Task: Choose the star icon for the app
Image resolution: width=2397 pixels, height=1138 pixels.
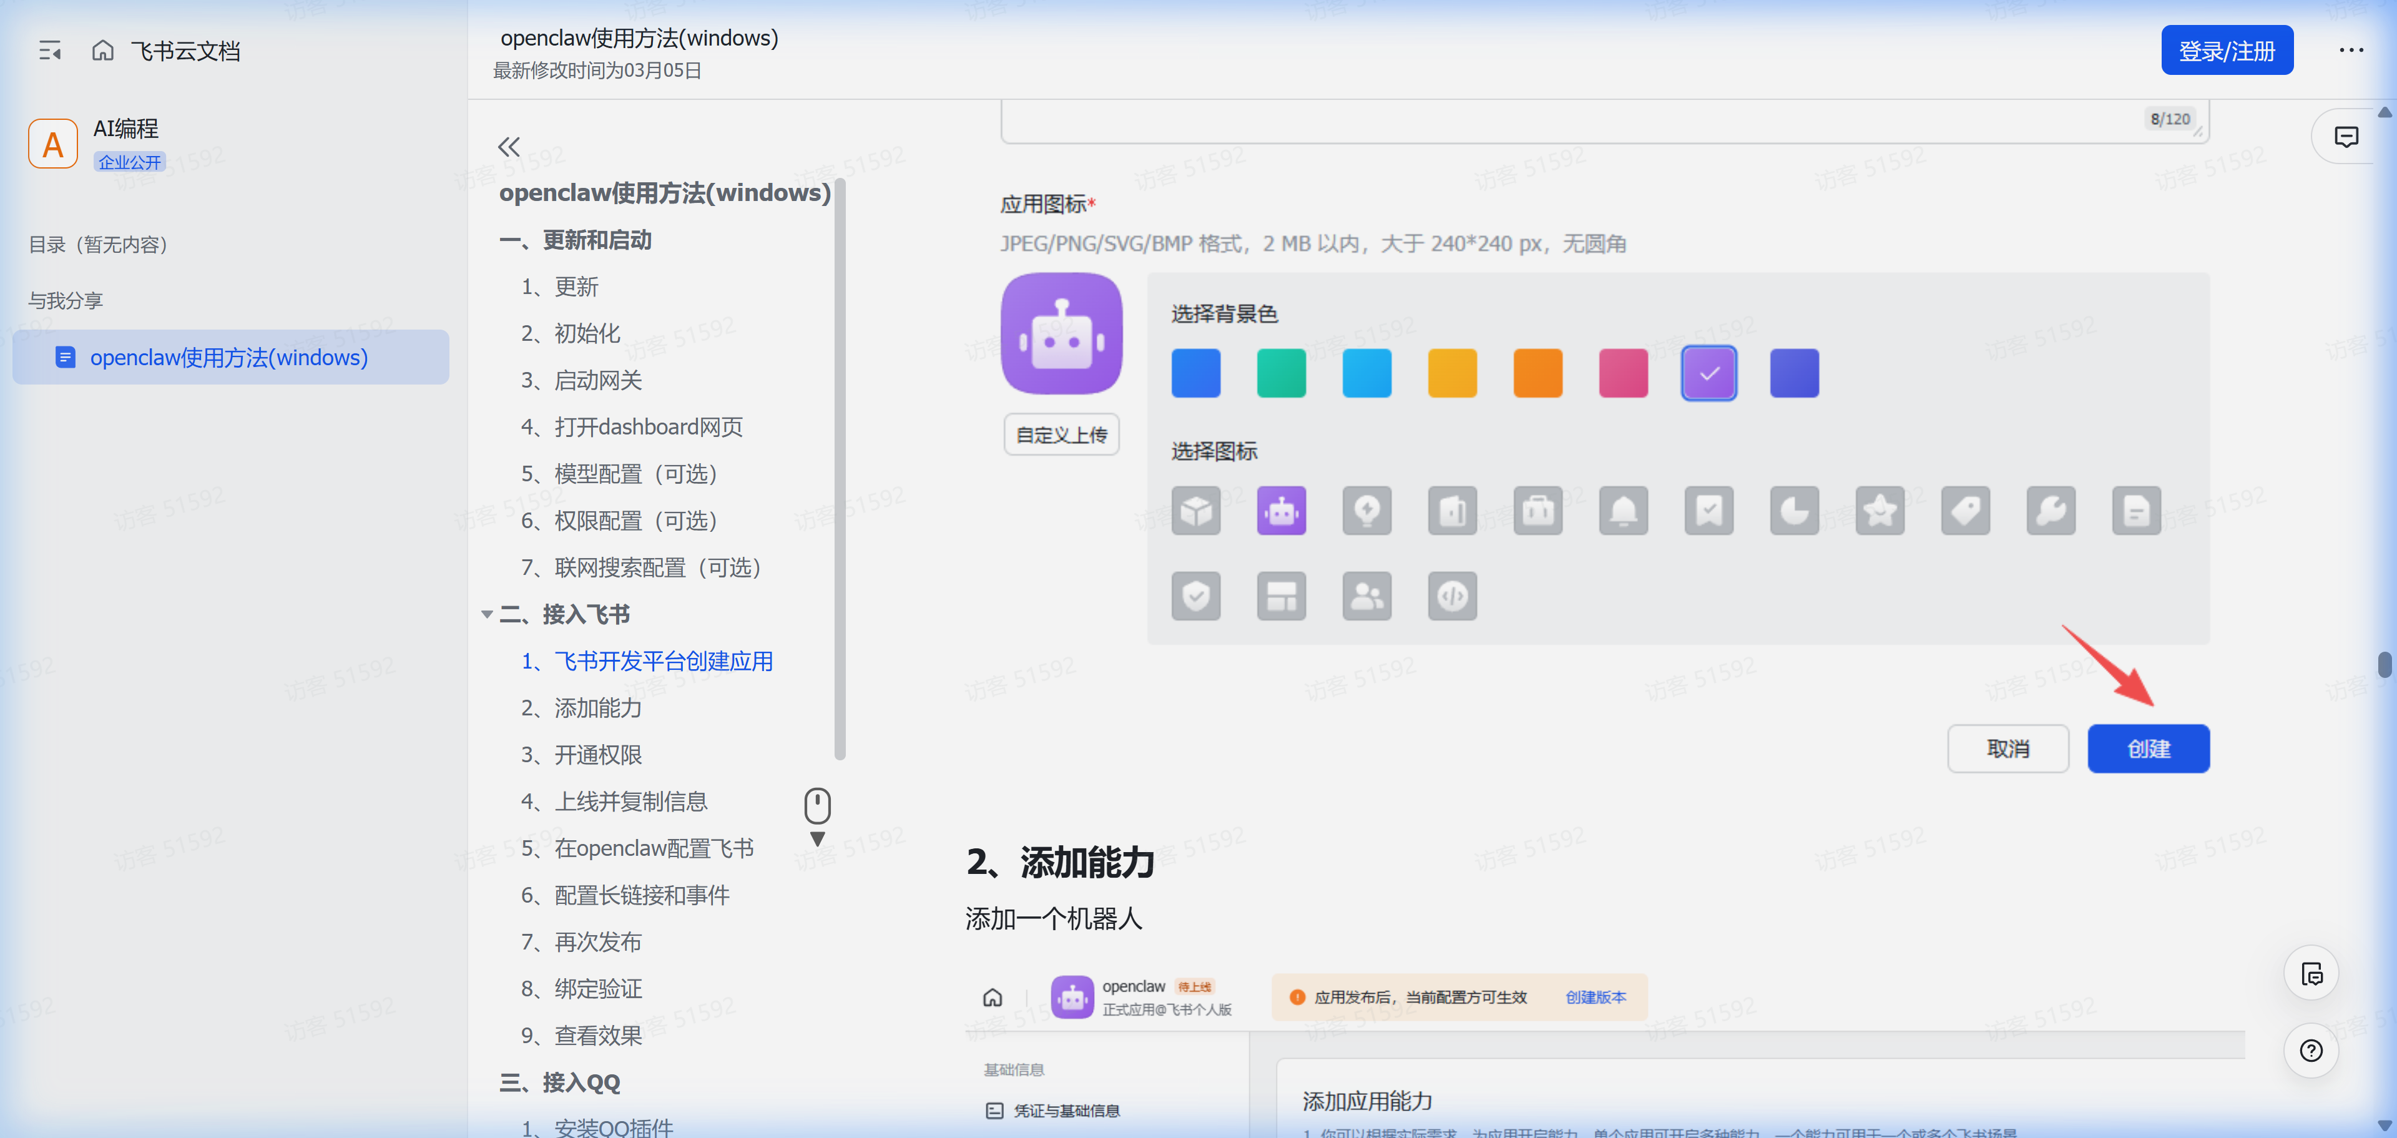Action: (1881, 510)
